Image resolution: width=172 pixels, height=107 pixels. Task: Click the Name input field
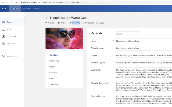pyautogui.click(x=143, y=41)
